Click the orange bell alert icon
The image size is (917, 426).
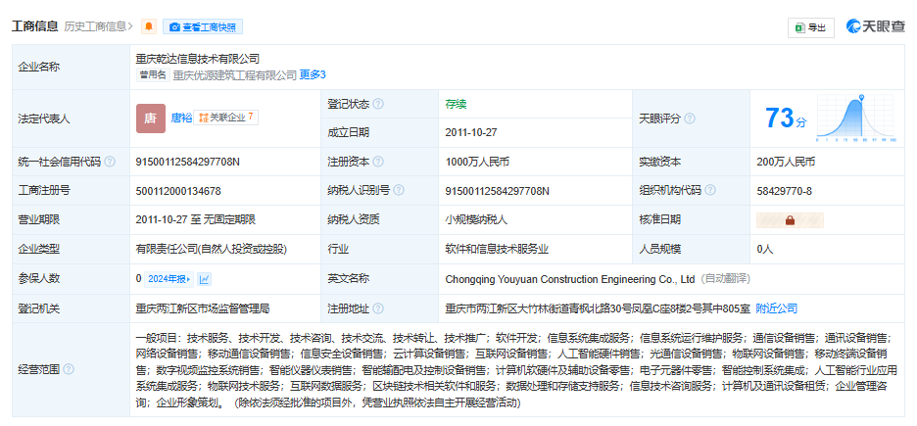[x=149, y=26]
